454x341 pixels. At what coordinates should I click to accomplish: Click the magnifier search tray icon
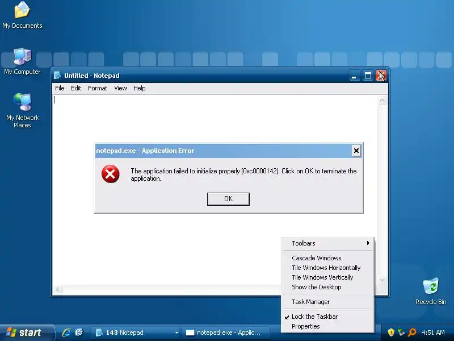click(412, 332)
